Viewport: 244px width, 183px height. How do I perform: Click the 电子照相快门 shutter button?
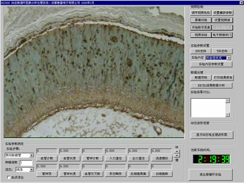[222, 35]
